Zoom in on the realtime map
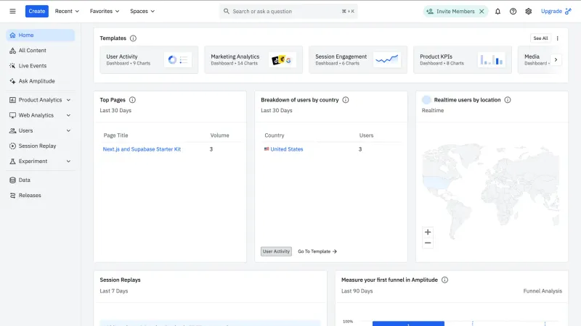The image size is (581, 326). (x=428, y=232)
